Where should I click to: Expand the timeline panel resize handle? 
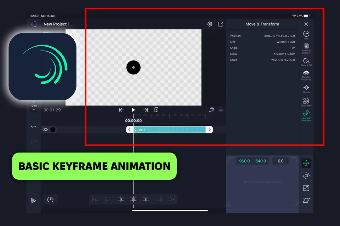tap(221, 110)
